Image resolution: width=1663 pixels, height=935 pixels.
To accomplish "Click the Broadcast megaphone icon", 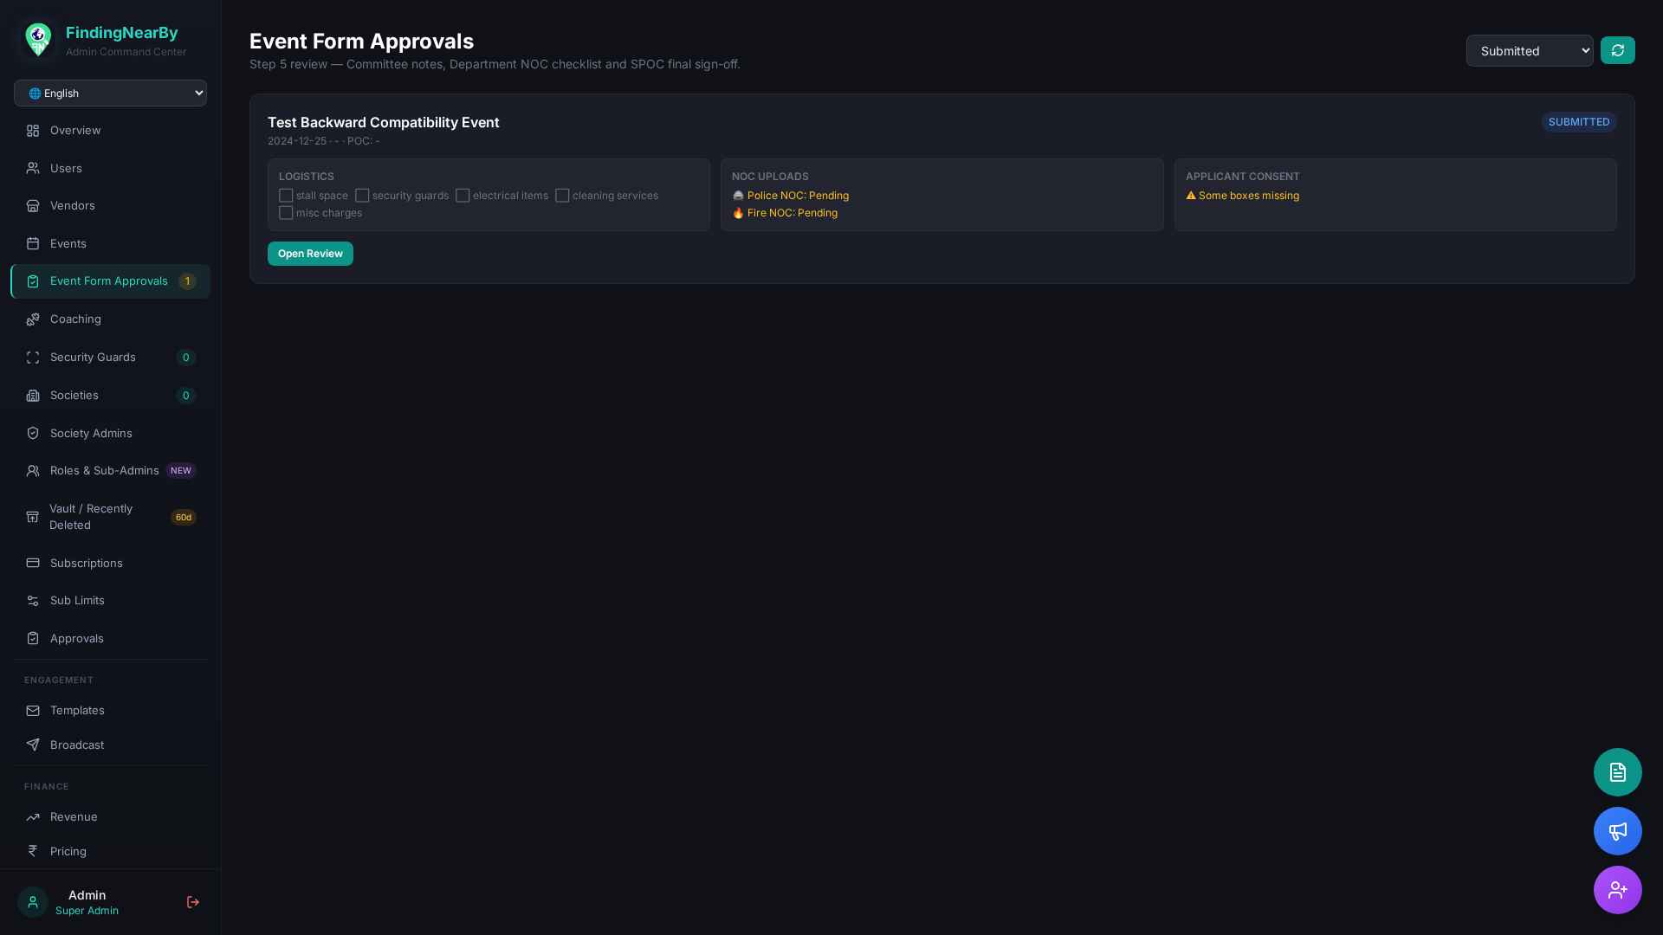I will pyautogui.click(x=32, y=745).
